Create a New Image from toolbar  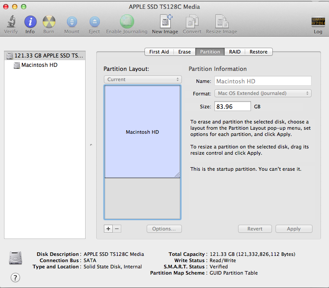[166, 21]
